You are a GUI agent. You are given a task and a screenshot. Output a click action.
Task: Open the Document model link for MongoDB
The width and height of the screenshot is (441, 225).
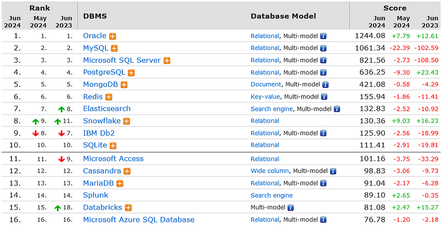pyautogui.click(x=266, y=85)
